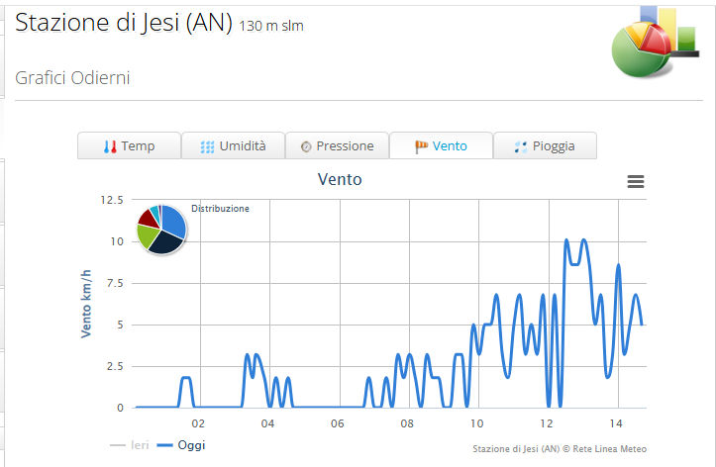Click the green slice of the distribution pie
Screen dimensions: 716x467
147,235
